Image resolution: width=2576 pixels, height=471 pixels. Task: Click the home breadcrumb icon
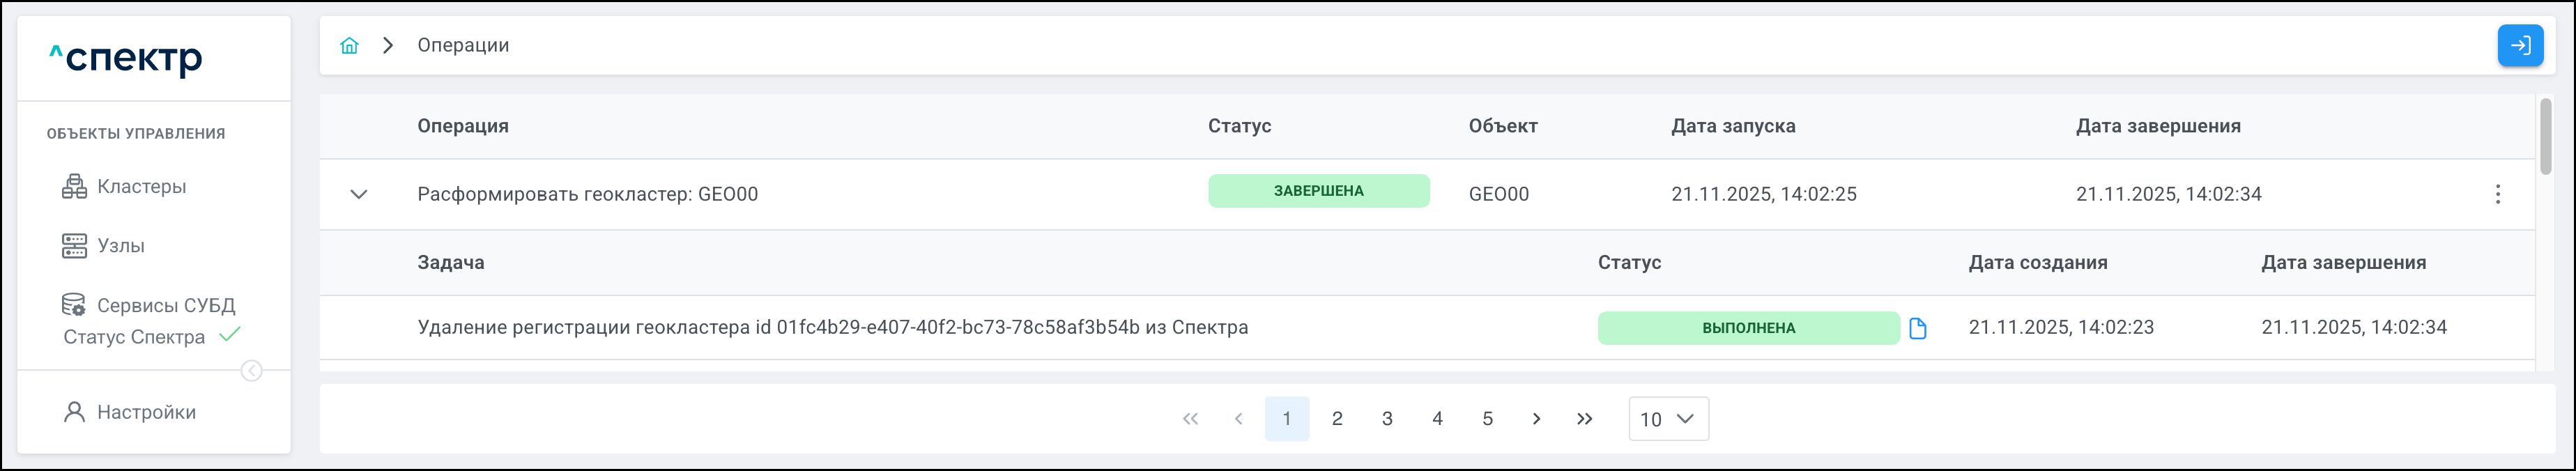pos(349,45)
